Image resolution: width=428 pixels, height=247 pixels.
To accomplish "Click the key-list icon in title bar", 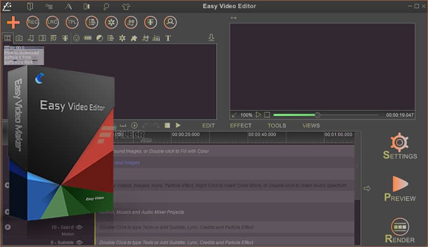I will (49, 6).
